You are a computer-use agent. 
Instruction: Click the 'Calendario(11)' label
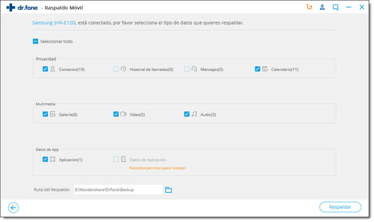(285, 69)
